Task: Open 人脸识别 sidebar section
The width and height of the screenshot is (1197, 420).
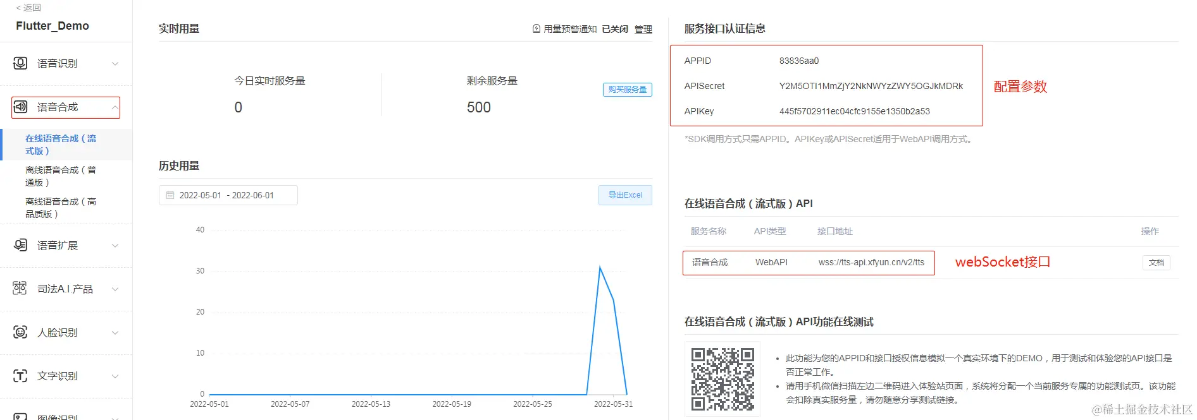Action: (x=66, y=333)
